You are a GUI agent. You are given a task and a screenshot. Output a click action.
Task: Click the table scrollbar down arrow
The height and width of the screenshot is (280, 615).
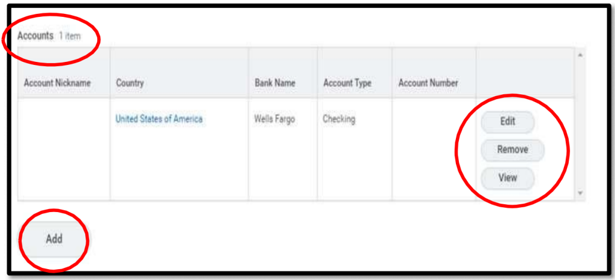coord(580,193)
